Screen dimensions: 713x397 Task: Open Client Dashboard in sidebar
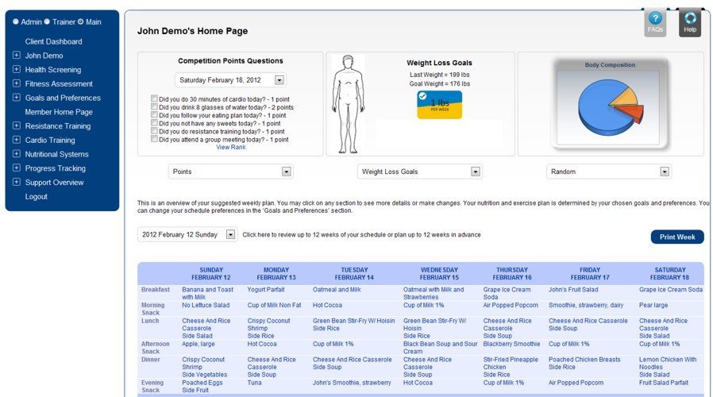[x=53, y=41]
